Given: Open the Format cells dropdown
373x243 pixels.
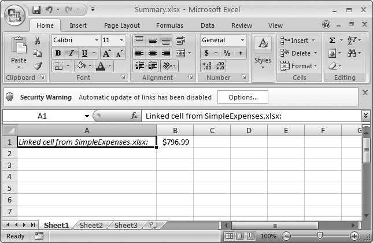Looking at the screenshot, I should coord(315,66).
